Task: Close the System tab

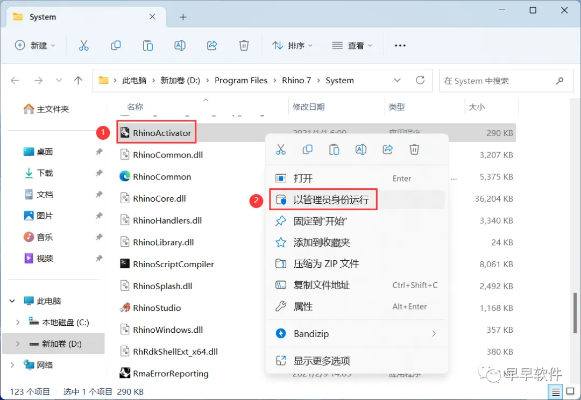Action: pos(152,17)
